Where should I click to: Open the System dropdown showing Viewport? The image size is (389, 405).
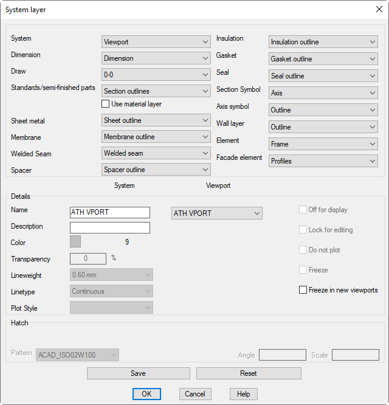(x=156, y=42)
